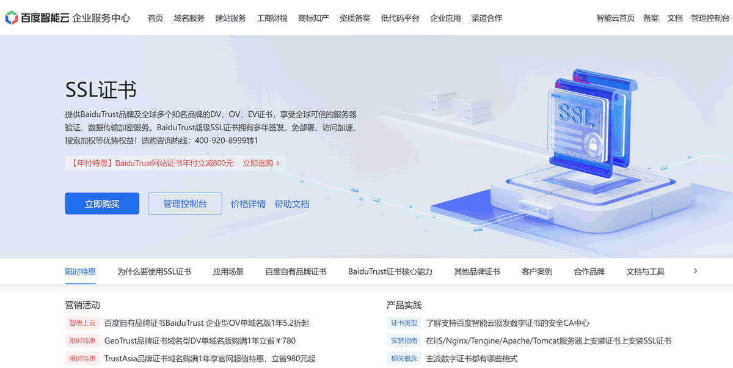
Task: Click the outlined 管理控制台 button
Action: 185,204
